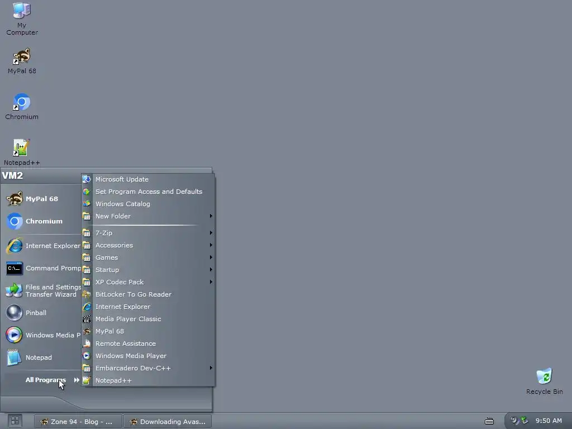Switch to Downloading Avas... taskbar window
Viewport: 572px width, 429px height.
pyautogui.click(x=168, y=422)
